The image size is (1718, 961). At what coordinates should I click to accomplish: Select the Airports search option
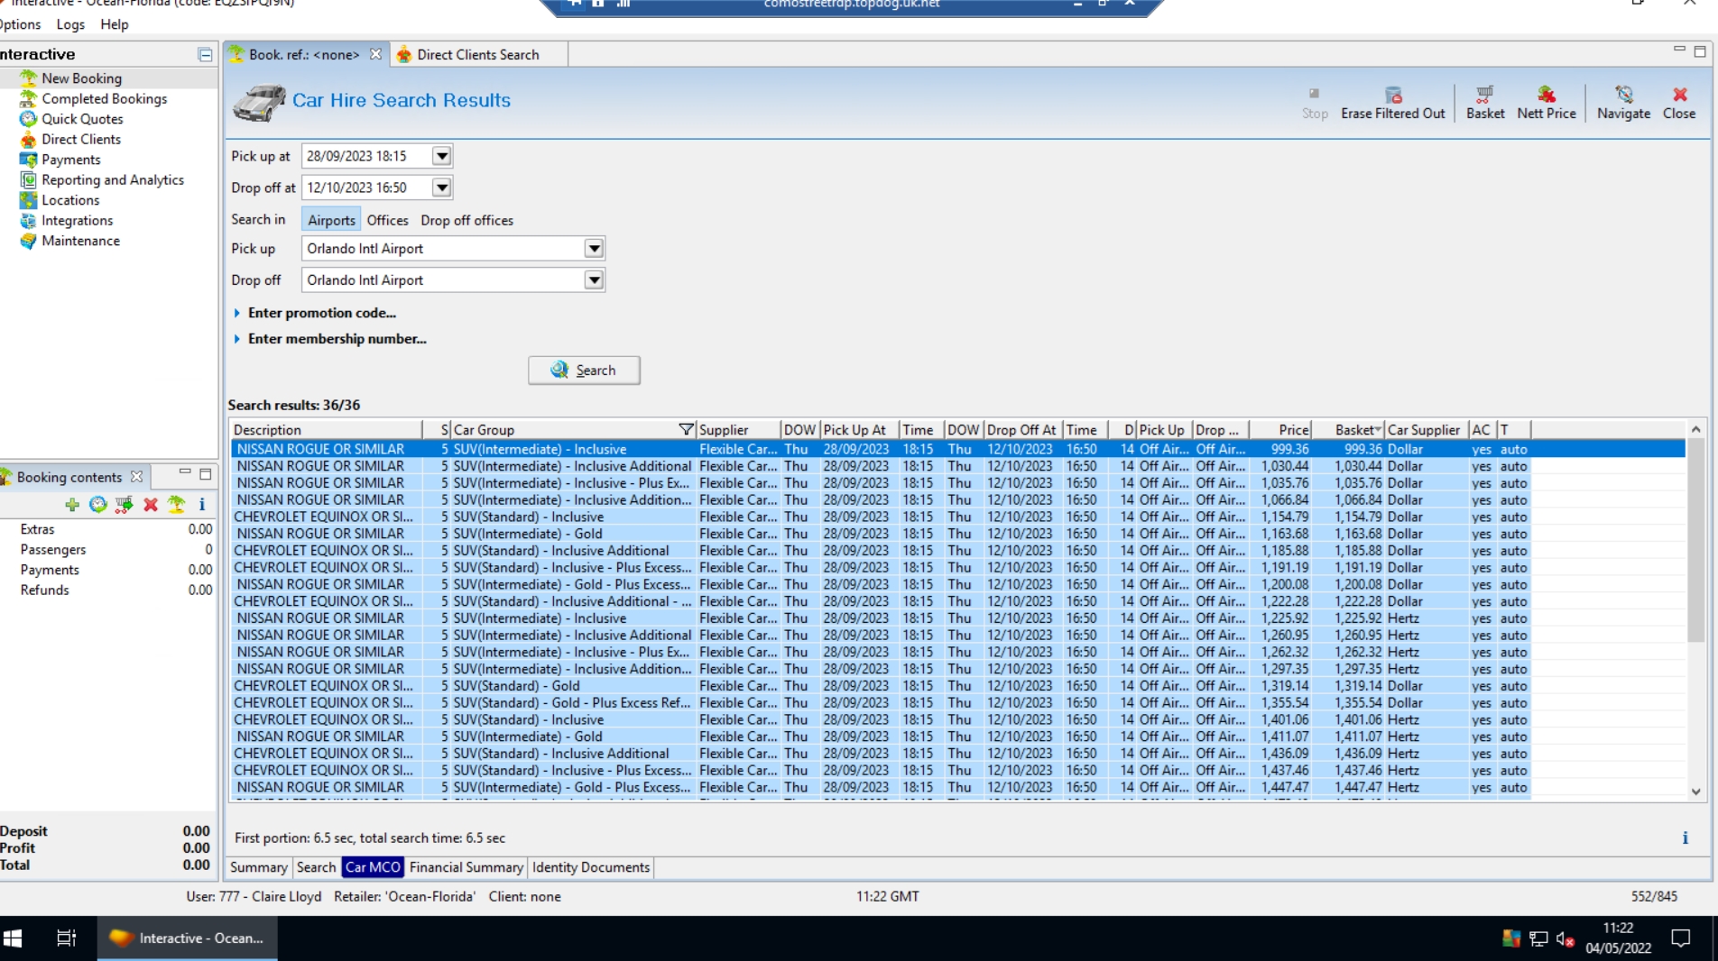[x=331, y=220]
